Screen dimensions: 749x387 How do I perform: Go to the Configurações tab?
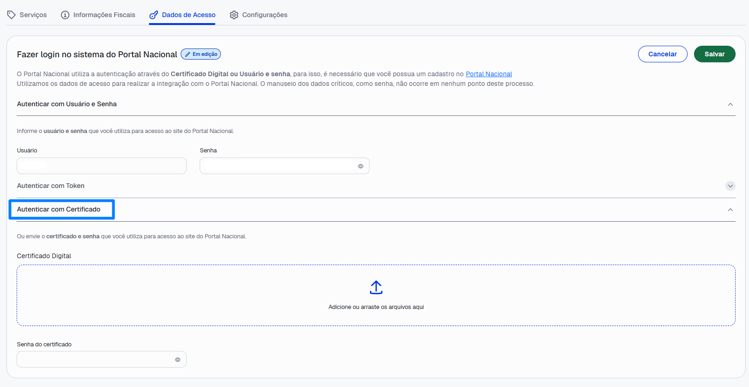(x=258, y=15)
